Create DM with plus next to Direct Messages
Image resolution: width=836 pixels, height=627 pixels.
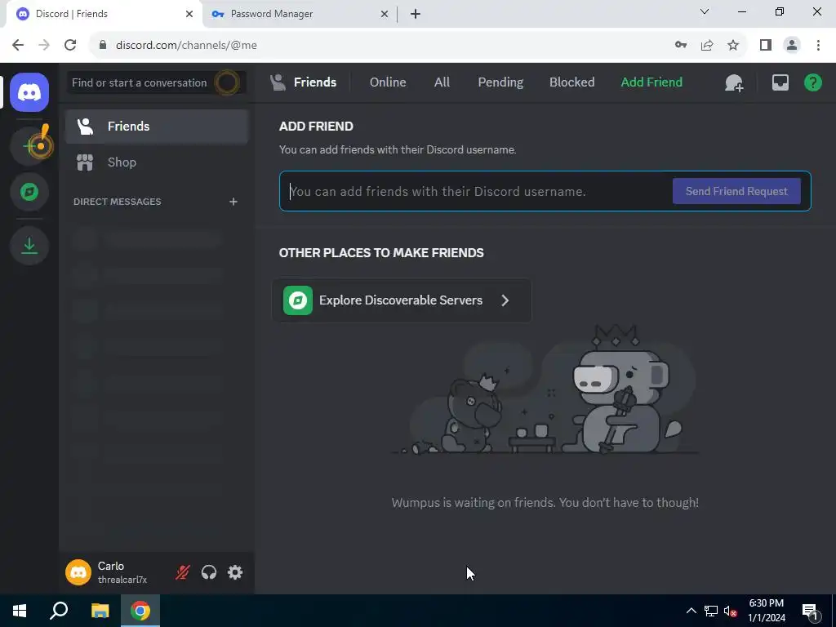pos(233,202)
